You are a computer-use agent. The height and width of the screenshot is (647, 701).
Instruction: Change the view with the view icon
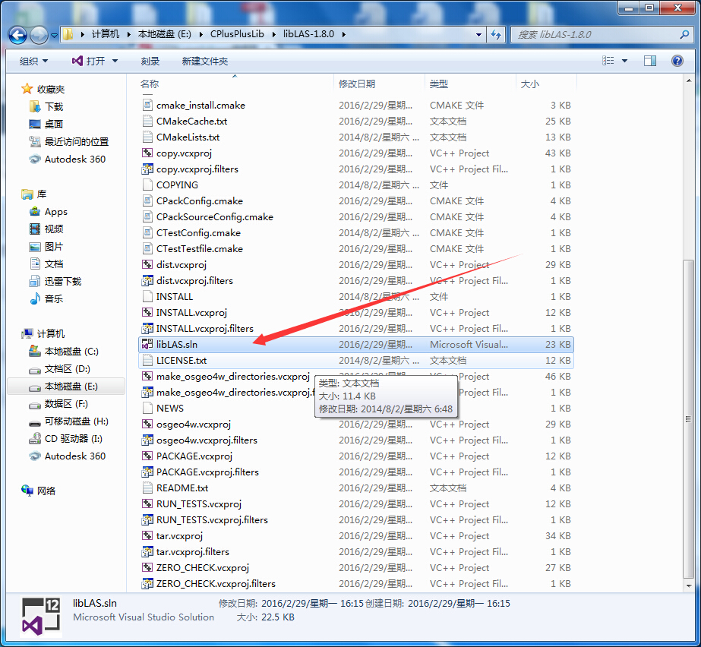[x=608, y=61]
